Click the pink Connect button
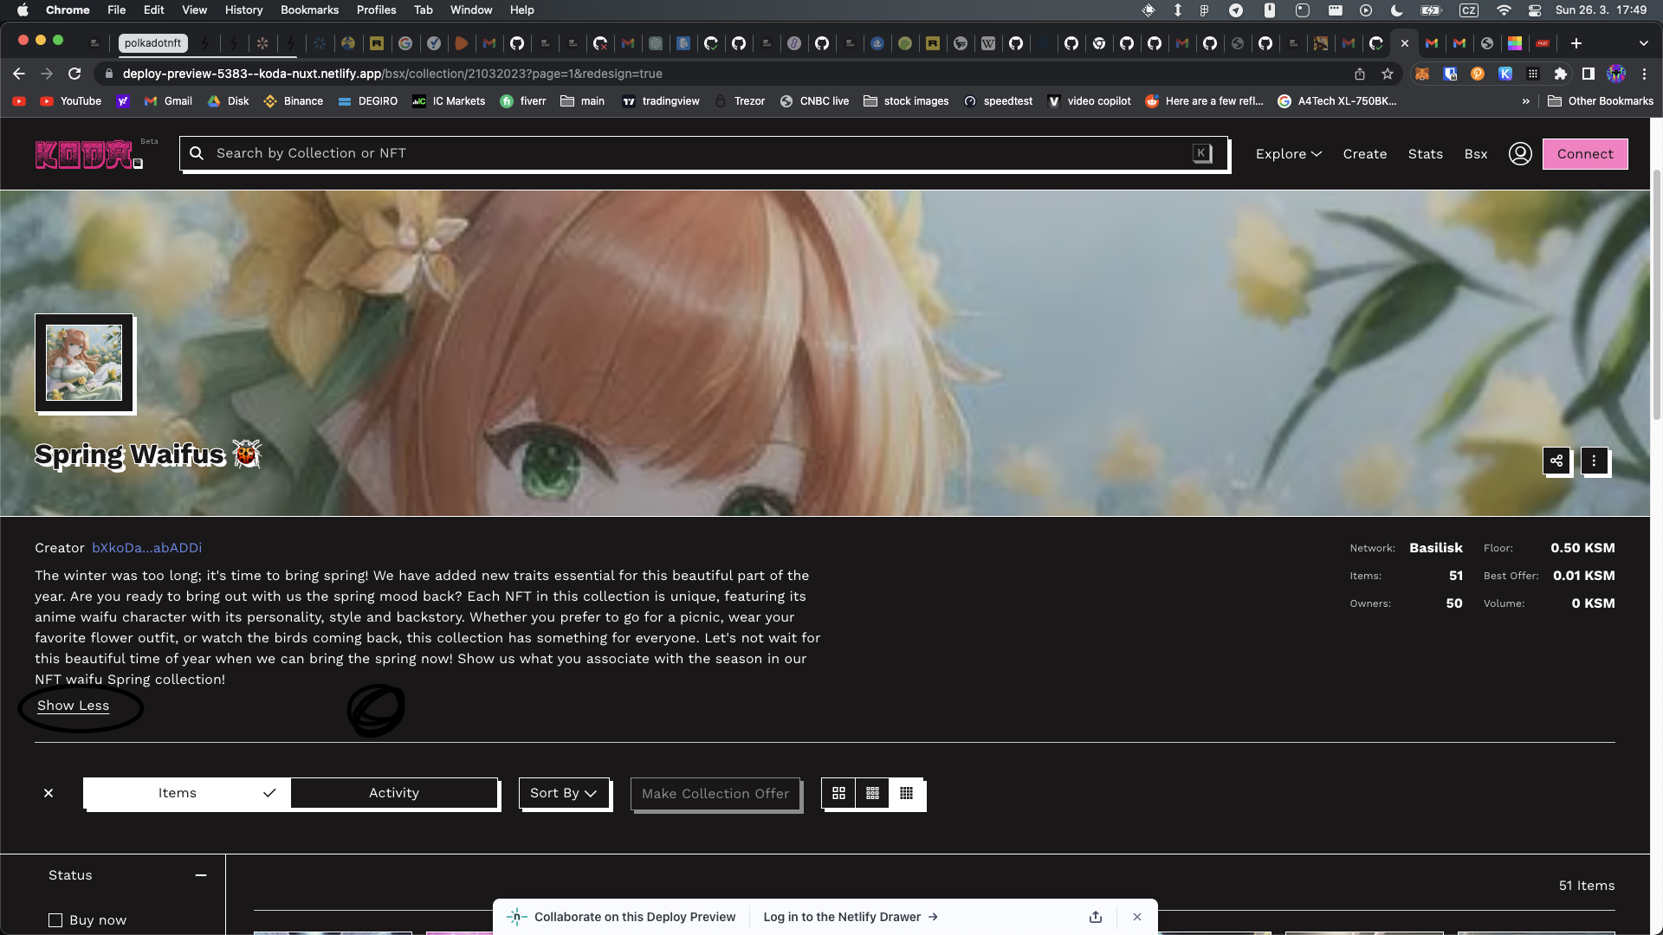This screenshot has height=935, width=1663. pos(1585,153)
